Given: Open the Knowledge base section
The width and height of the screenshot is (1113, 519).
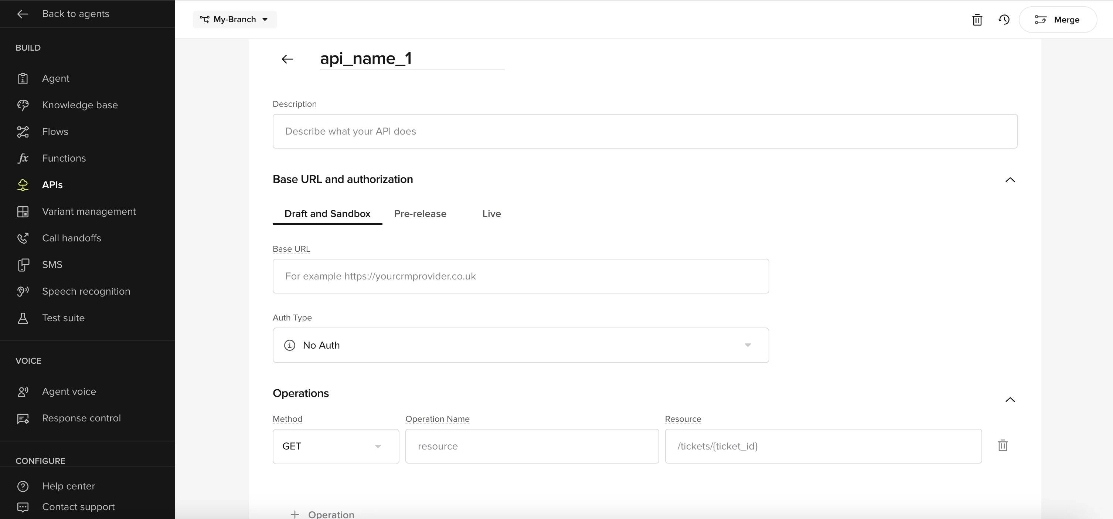Looking at the screenshot, I should (x=80, y=105).
